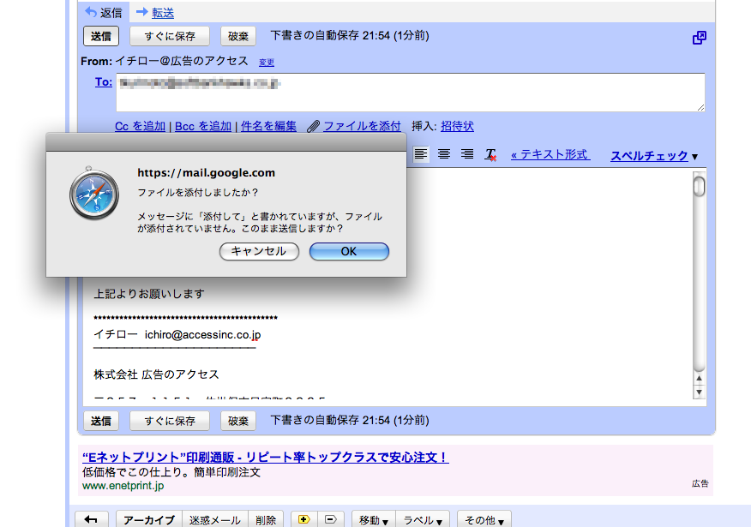Click the remove label minus icon

click(330, 520)
